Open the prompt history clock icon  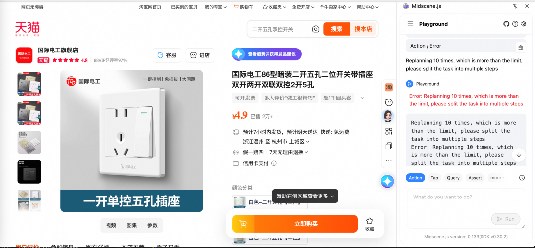click(x=522, y=178)
